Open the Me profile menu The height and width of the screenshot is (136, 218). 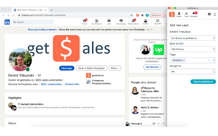click(145, 22)
